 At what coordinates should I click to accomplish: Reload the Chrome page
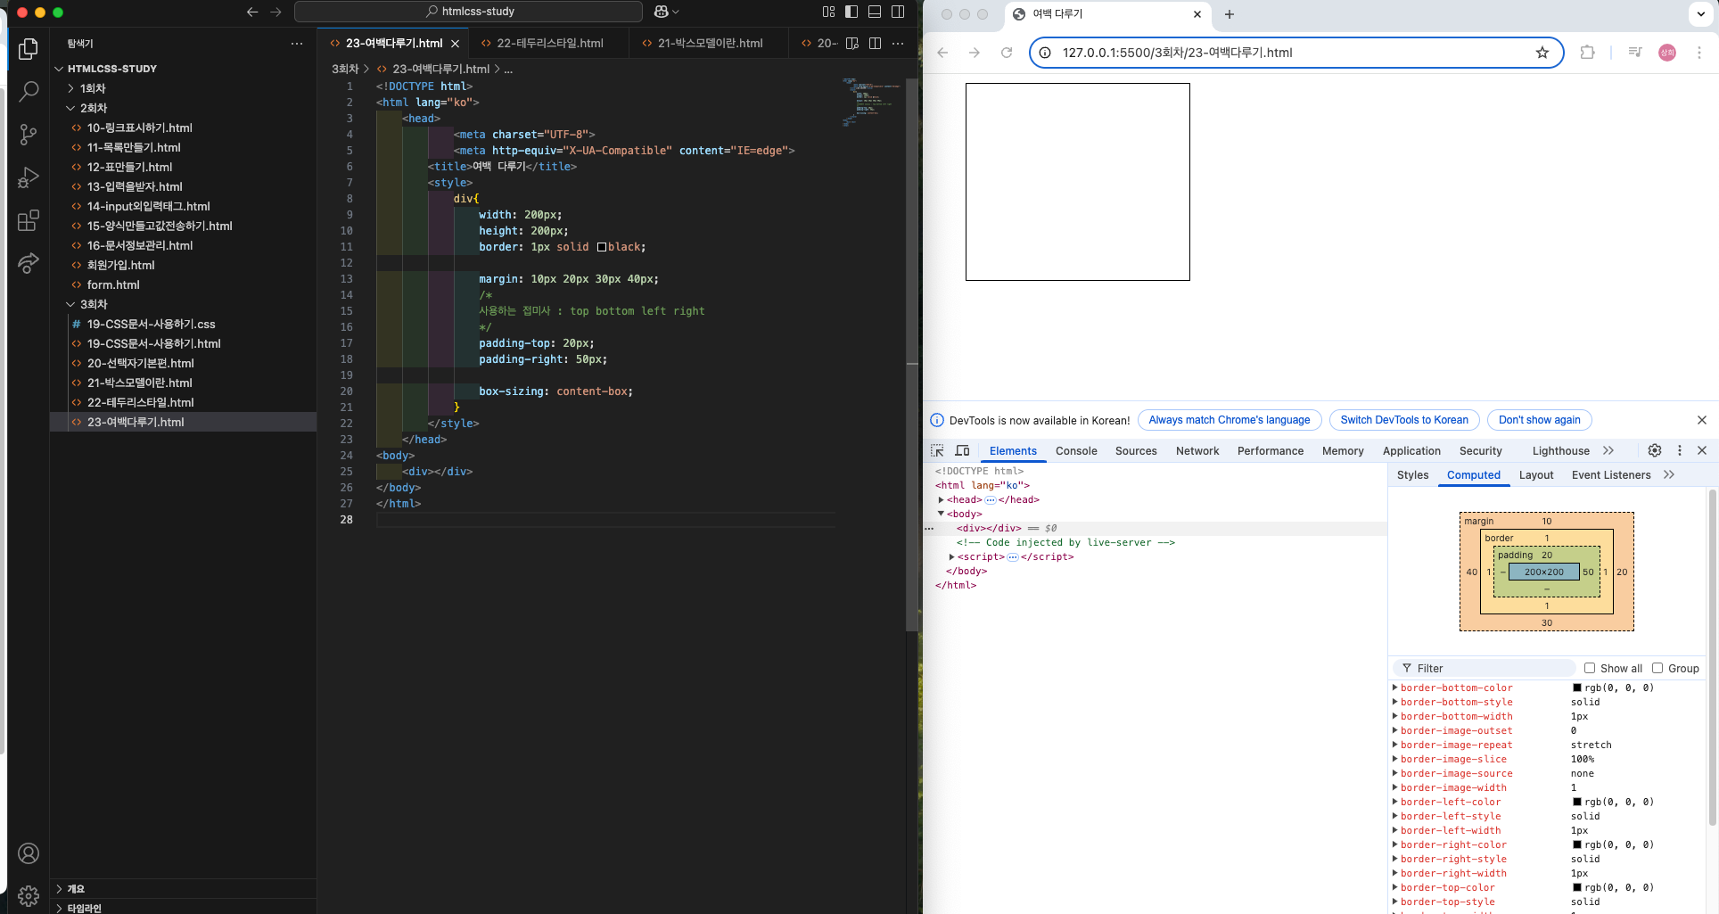1007,53
